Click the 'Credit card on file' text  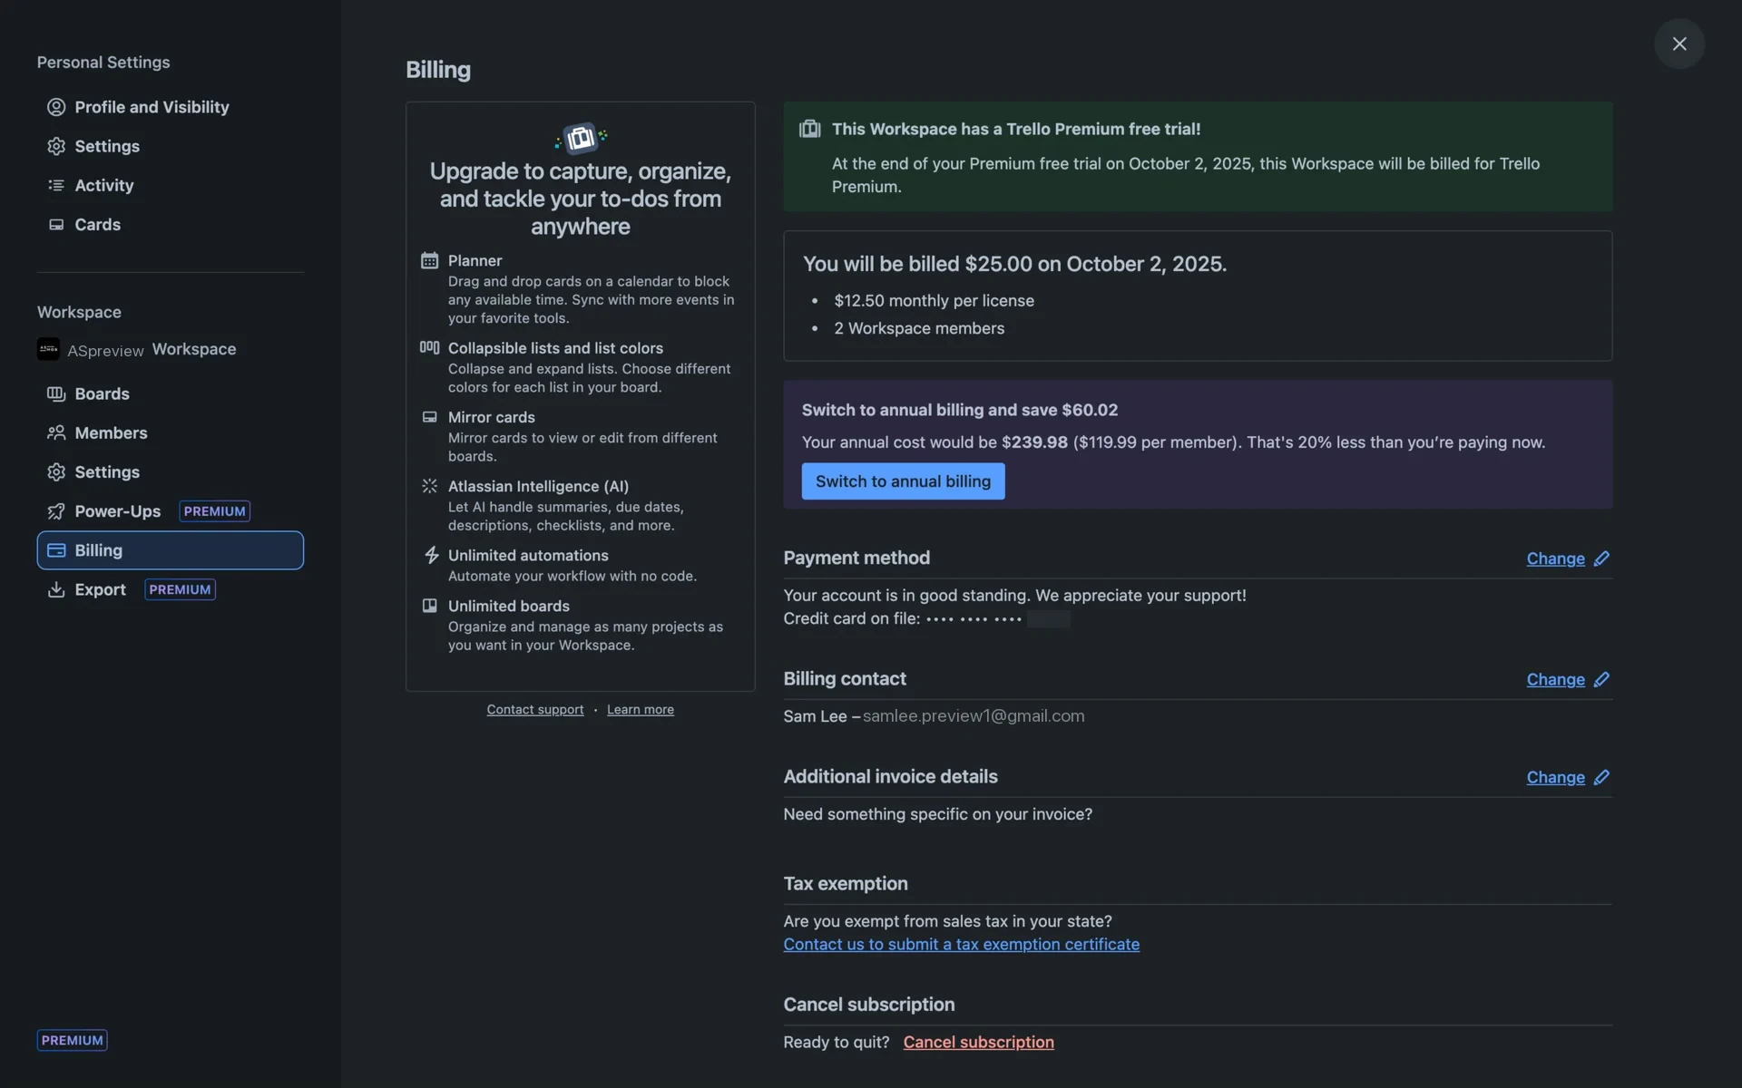point(852,618)
